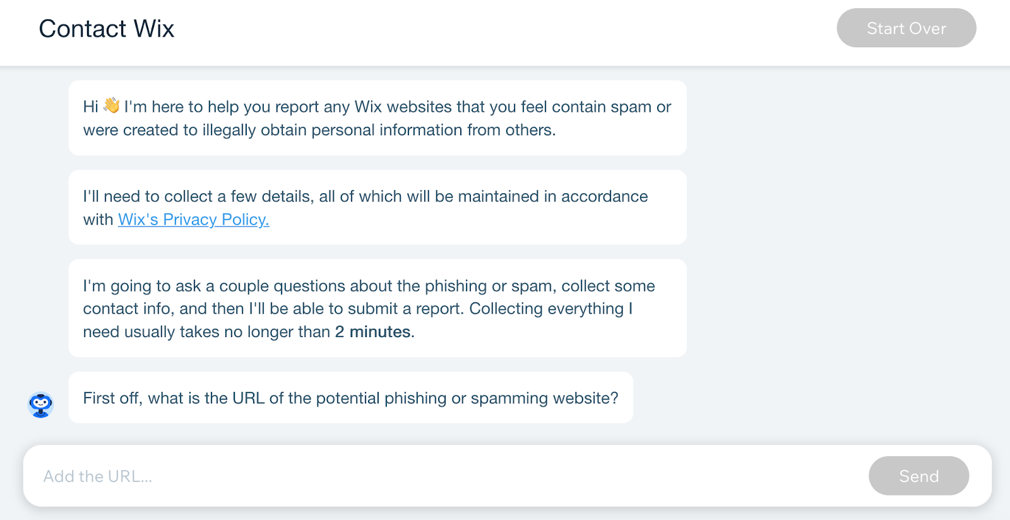This screenshot has height=520, width=1010.
Task: Click the words 'Wix websites' in the greeting
Action: [x=403, y=107]
